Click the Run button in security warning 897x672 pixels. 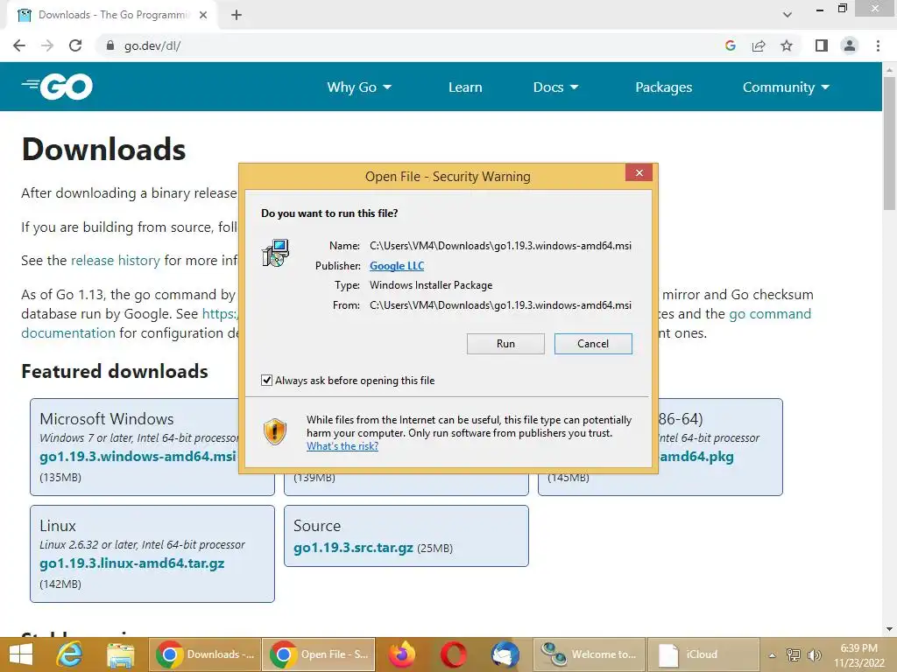(x=505, y=343)
